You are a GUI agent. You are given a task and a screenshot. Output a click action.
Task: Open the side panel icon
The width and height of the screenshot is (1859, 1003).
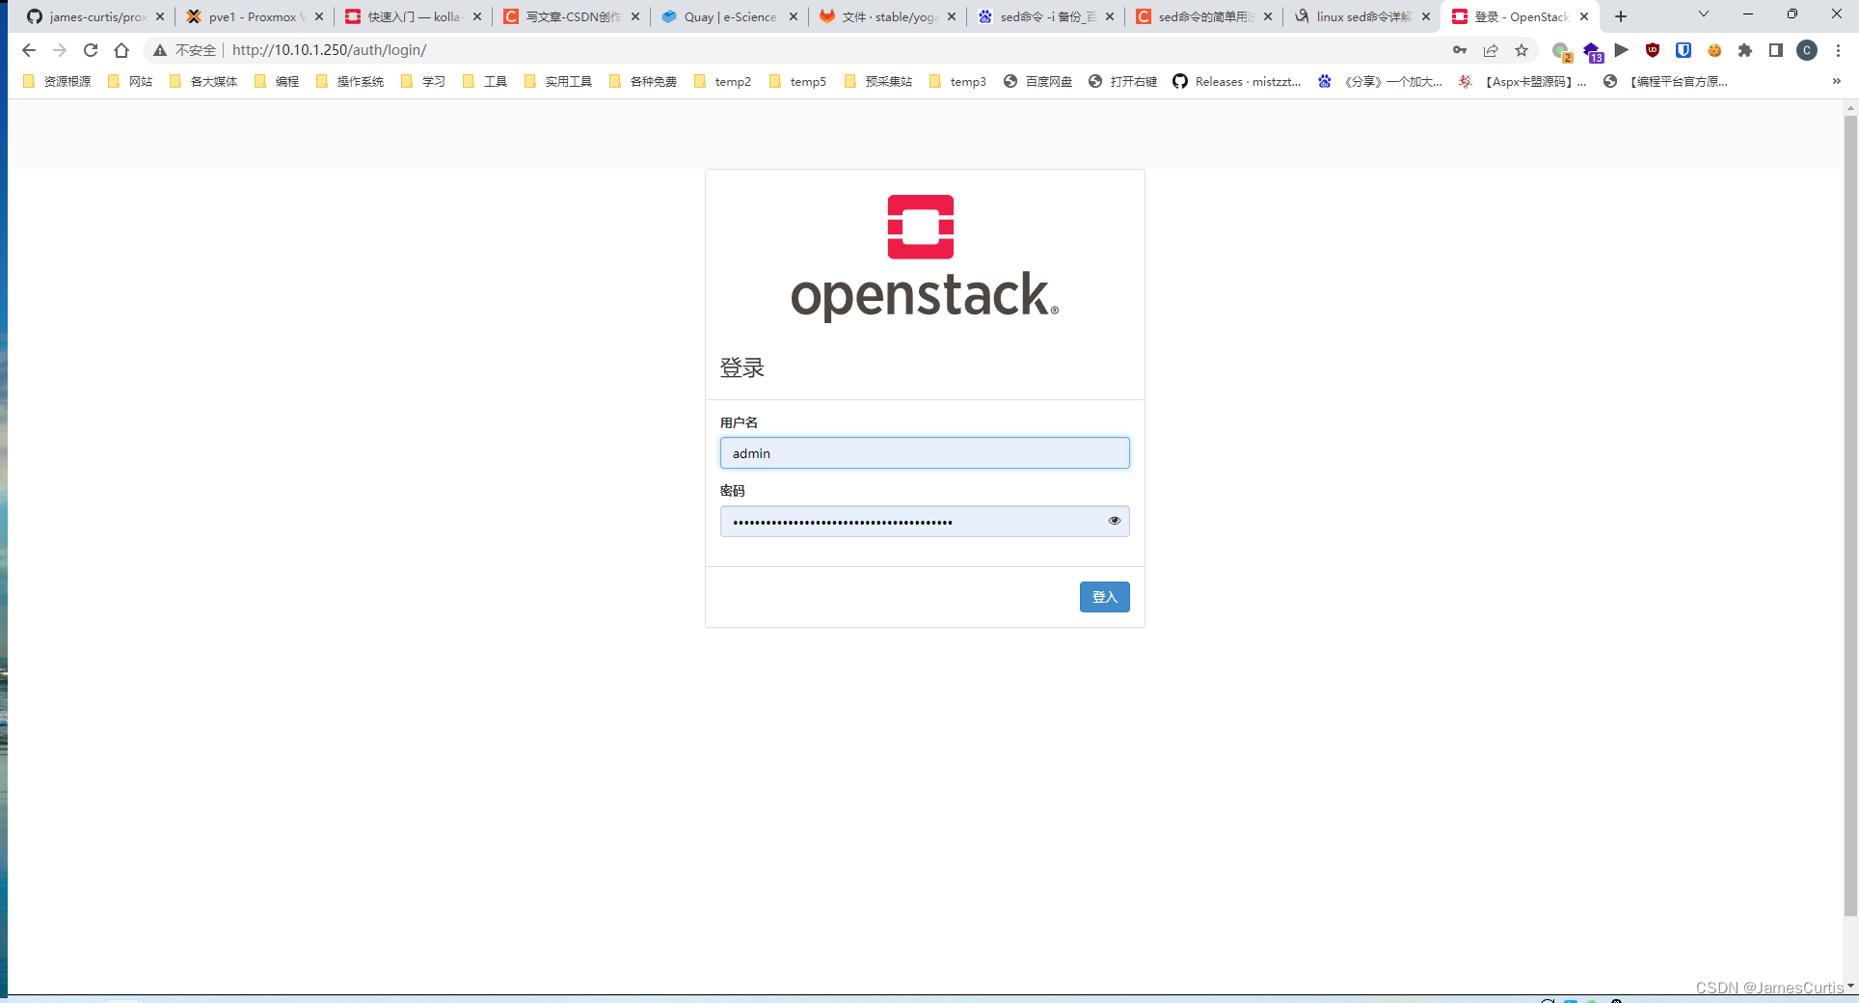[x=1776, y=50]
